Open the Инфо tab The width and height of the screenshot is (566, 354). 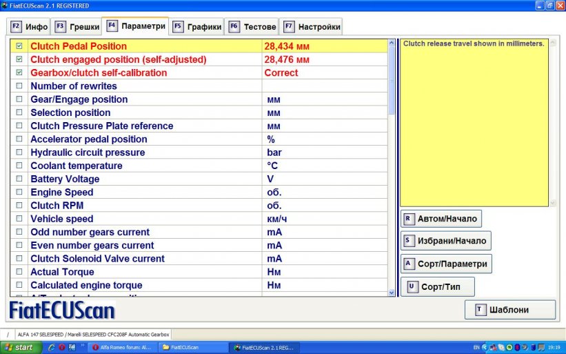(30, 27)
